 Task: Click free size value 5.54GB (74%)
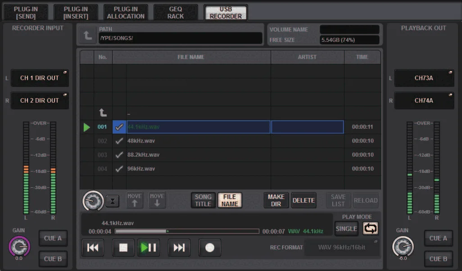(x=349, y=40)
